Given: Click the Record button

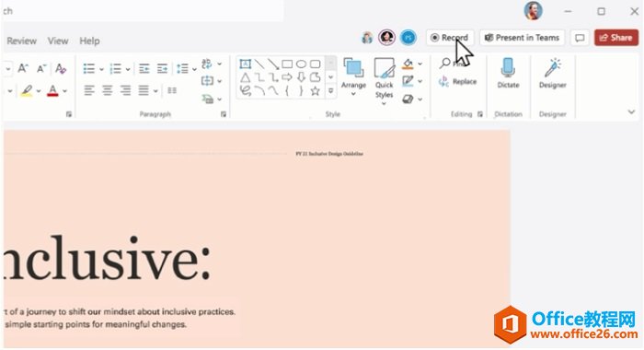Looking at the screenshot, I should coord(450,38).
